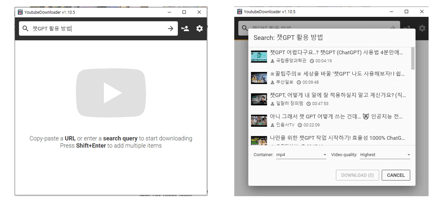Select thumbnail of 부산일보 video
Image resolution: width=439 pixels, height=204 pixels.
pyautogui.click(x=259, y=78)
